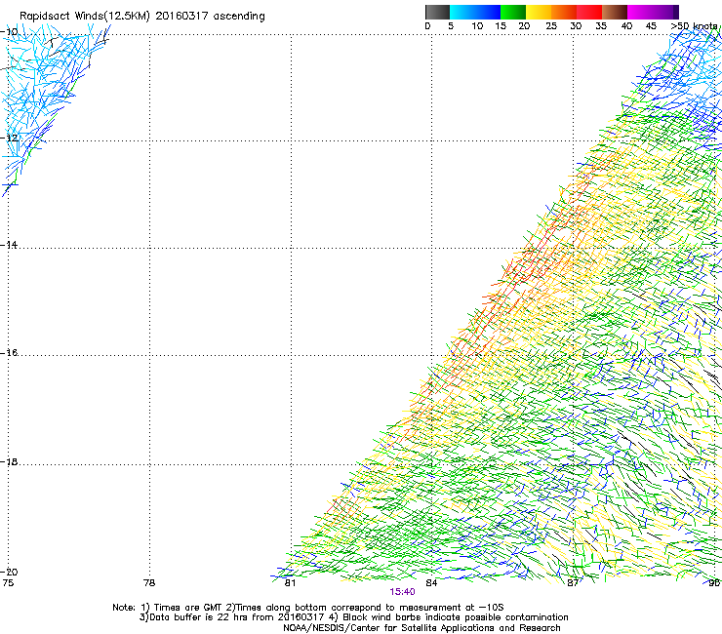722x634 pixels.
Task: Click legend tick label '40'
Action: point(626,26)
